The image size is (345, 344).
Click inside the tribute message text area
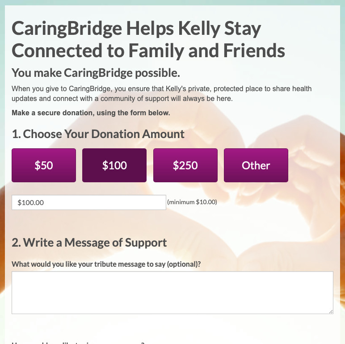tap(172, 292)
